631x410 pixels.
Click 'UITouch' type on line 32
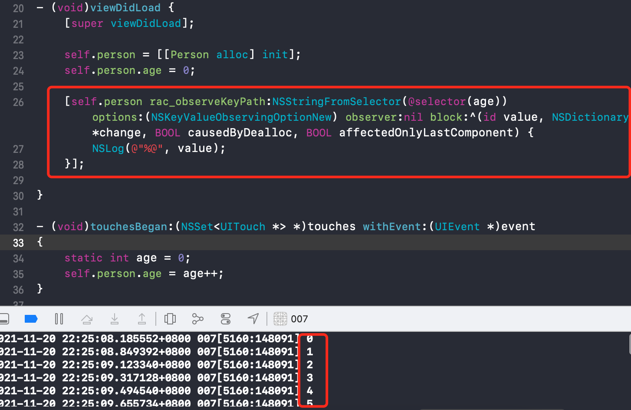(x=243, y=227)
